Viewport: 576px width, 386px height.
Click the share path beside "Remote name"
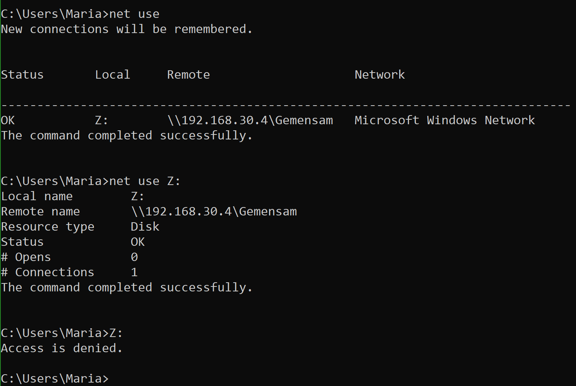click(x=214, y=212)
